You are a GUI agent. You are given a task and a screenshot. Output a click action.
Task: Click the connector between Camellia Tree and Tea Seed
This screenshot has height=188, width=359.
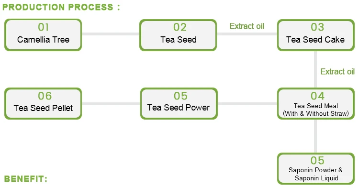coord(111,34)
